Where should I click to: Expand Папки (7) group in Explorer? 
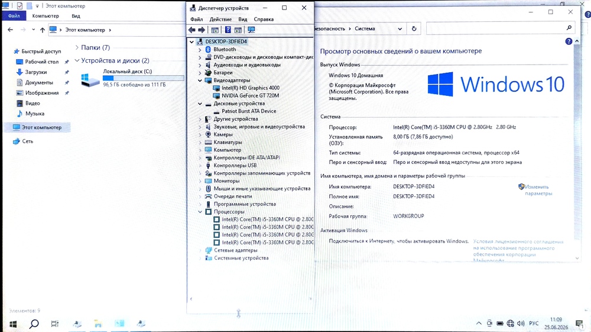pos(77,47)
